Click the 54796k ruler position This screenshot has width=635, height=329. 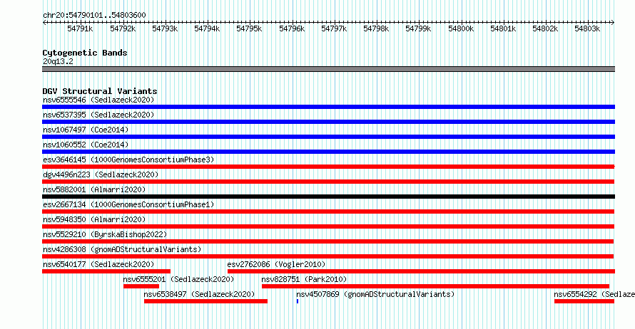292,28
